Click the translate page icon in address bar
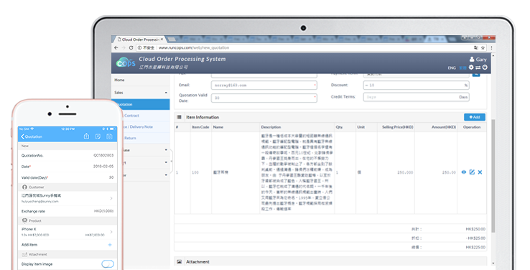 (476, 47)
